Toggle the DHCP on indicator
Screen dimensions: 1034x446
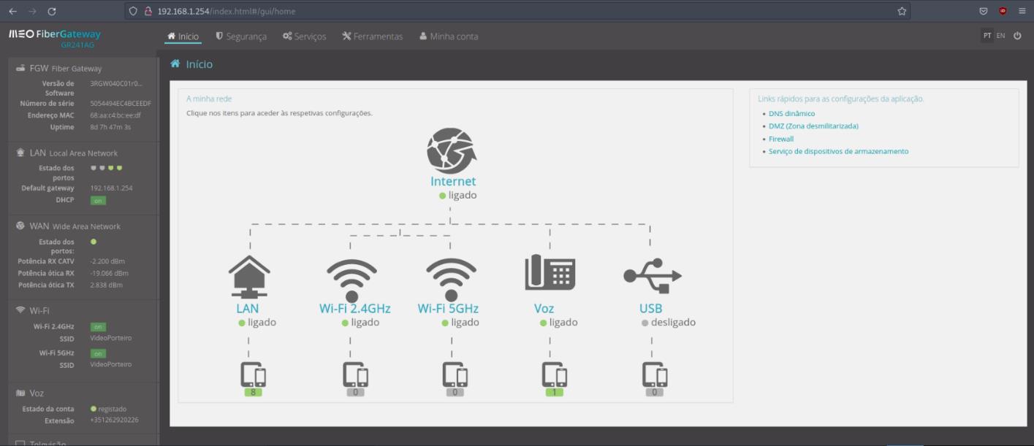point(98,200)
